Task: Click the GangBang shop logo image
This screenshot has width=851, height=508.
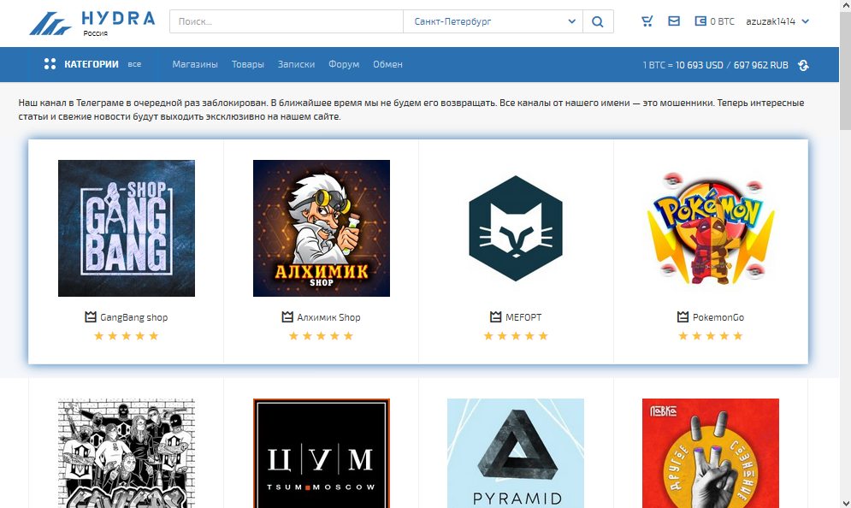Action: (127, 228)
